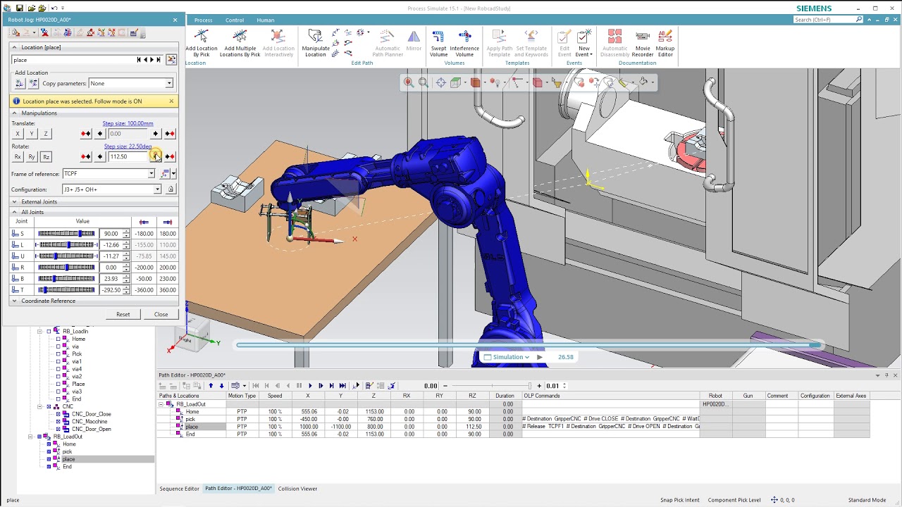Switch to the Sequence Editor tab
The width and height of the screenshot is (902, 507).
point(179,489)
